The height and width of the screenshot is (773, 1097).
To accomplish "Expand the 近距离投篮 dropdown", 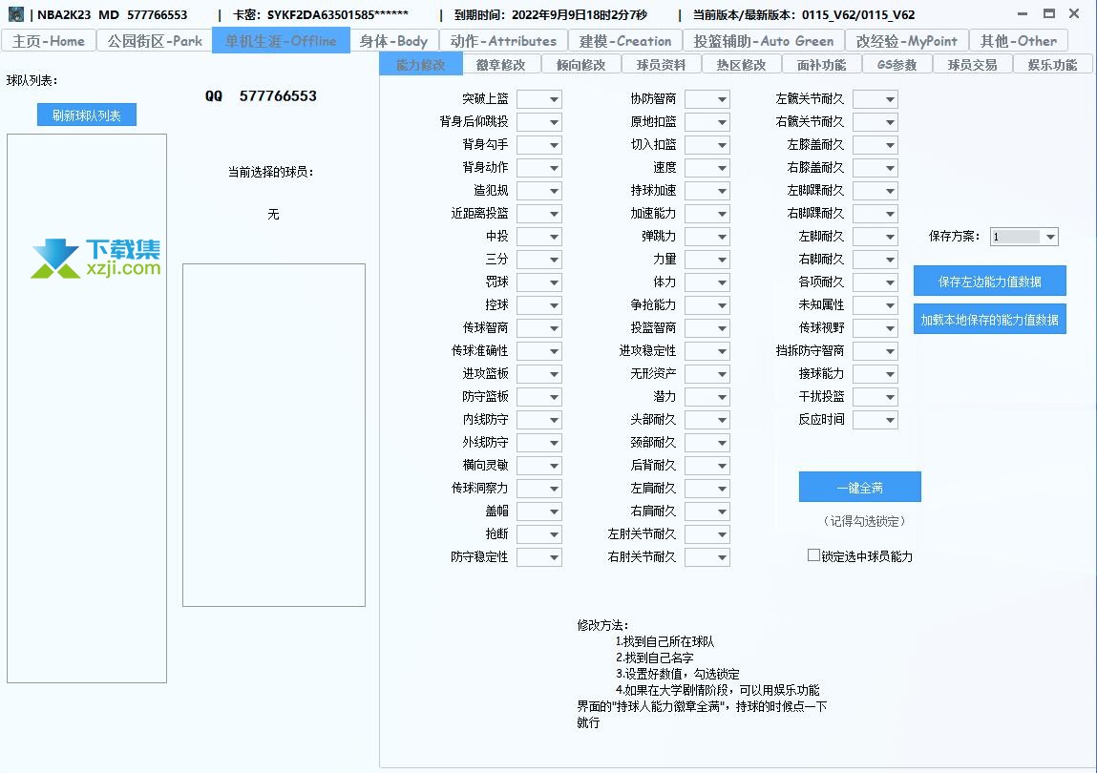I will tap(539, 214).
